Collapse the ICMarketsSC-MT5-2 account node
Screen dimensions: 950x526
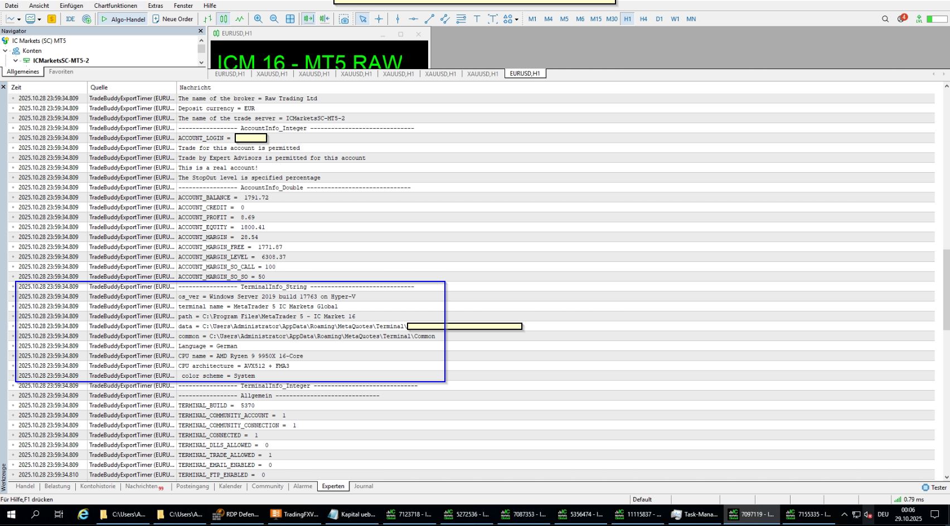(16, 61)
